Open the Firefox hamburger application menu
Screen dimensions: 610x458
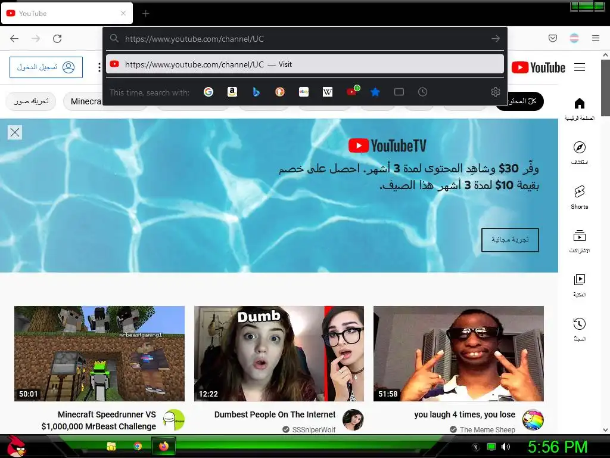point(596,38)
